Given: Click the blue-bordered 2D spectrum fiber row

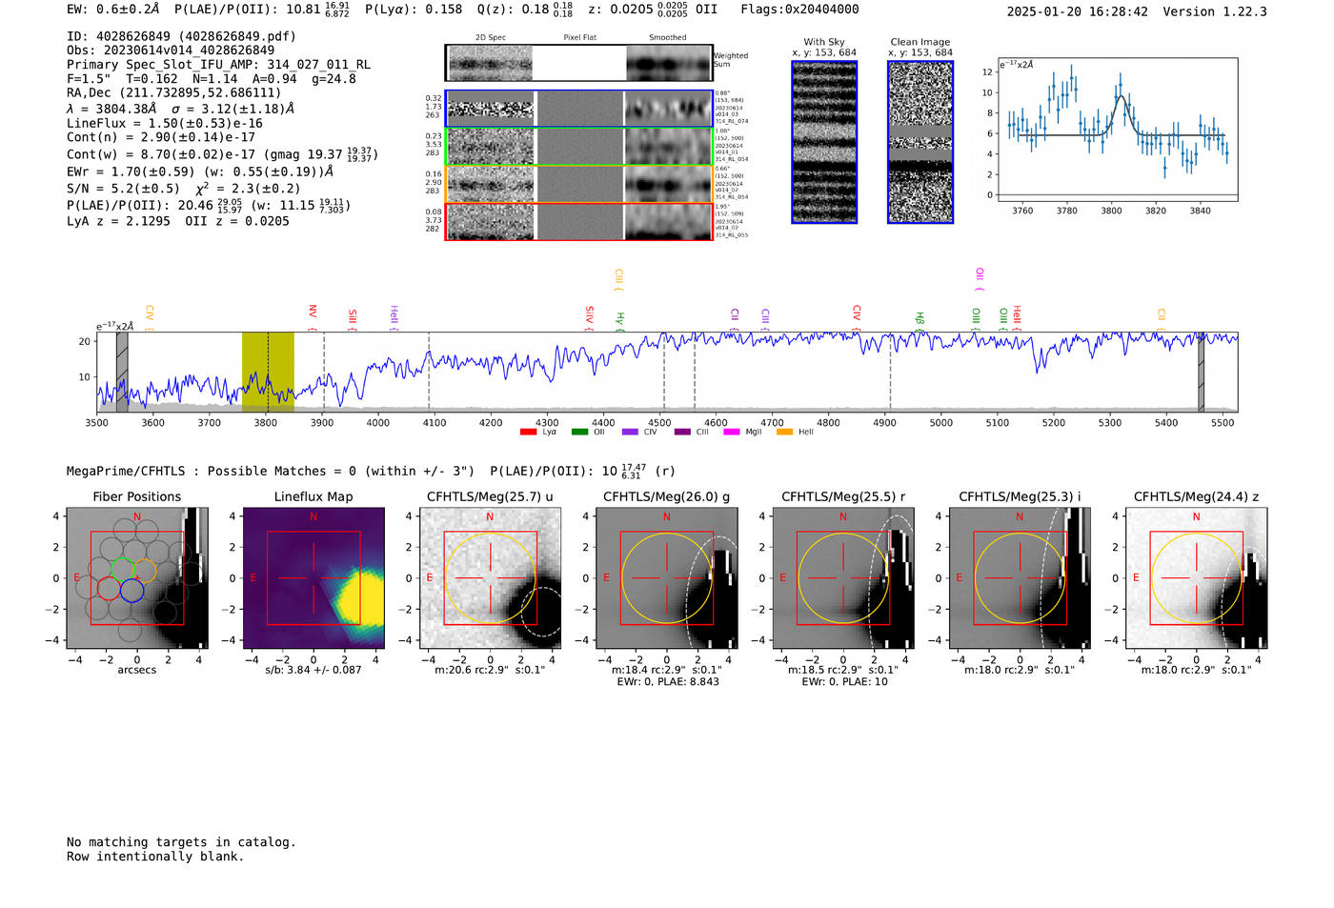Looking at the screenshot, I should [579, 109].
